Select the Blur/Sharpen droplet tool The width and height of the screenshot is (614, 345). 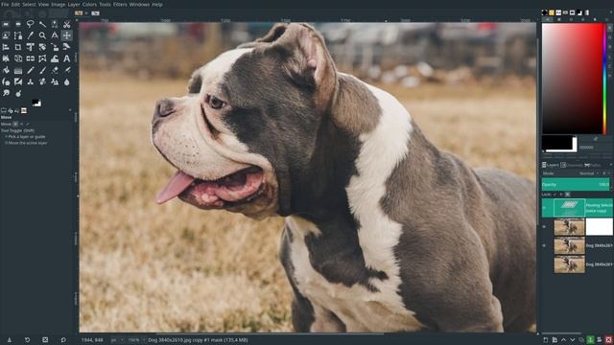66,81
